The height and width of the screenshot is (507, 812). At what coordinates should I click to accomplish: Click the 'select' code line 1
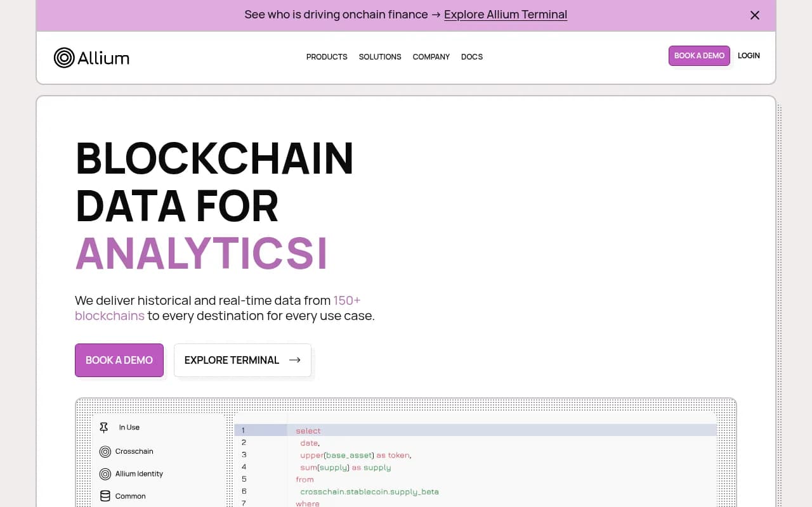pos(308,431)
